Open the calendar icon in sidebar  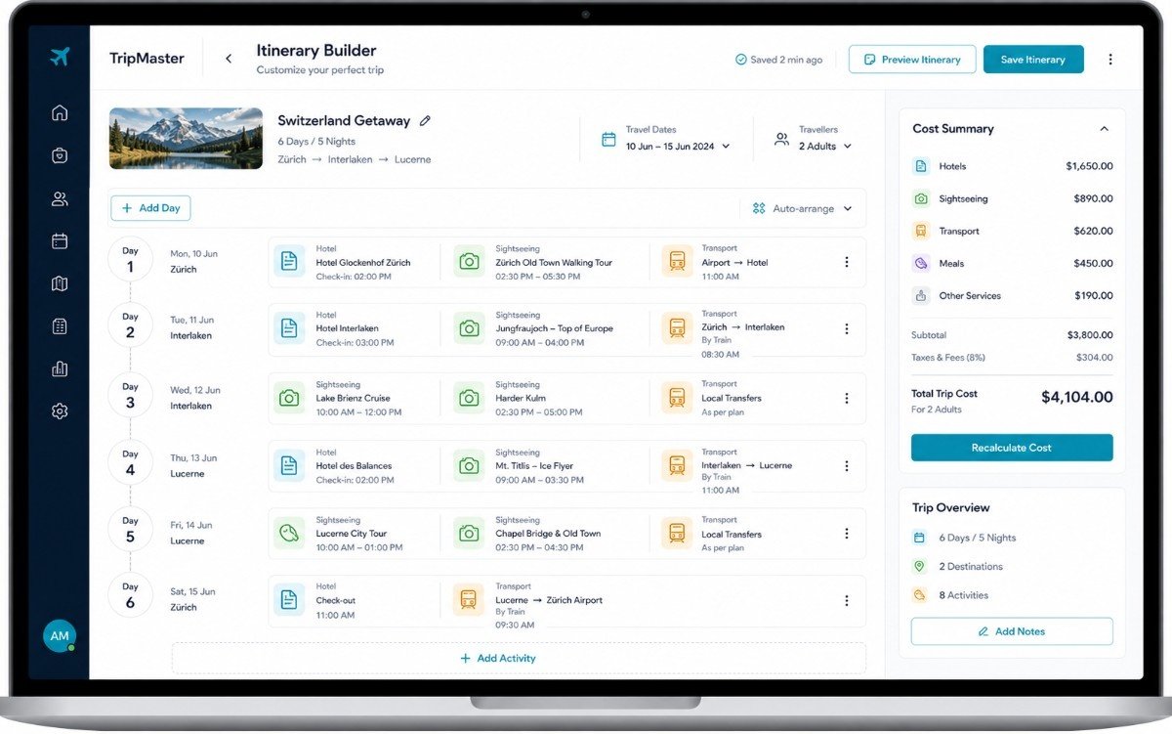tap(60, 241)
